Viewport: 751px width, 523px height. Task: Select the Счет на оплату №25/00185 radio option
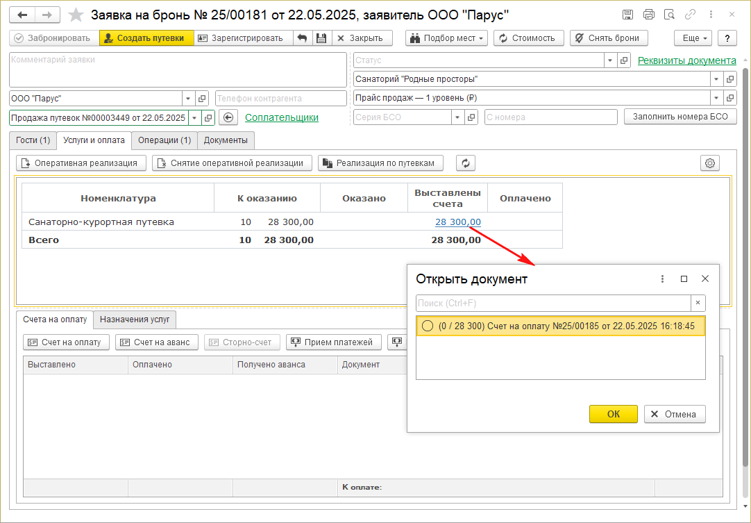428,326
